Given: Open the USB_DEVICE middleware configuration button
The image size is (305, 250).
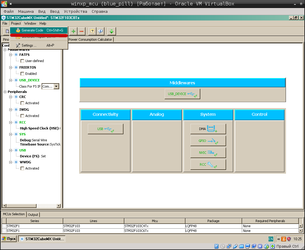Looking at the screenshot, I should pos(182,94).
